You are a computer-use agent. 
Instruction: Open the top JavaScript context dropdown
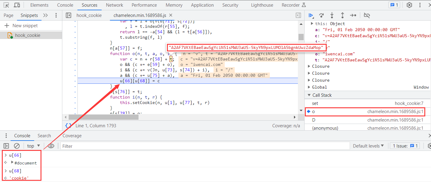point(34,146)
